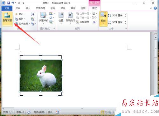This screenshot has width=159, height=116.
Task: Decrease the width value with the down spinner
Action: pyautogui.click(x=125, y=23)
